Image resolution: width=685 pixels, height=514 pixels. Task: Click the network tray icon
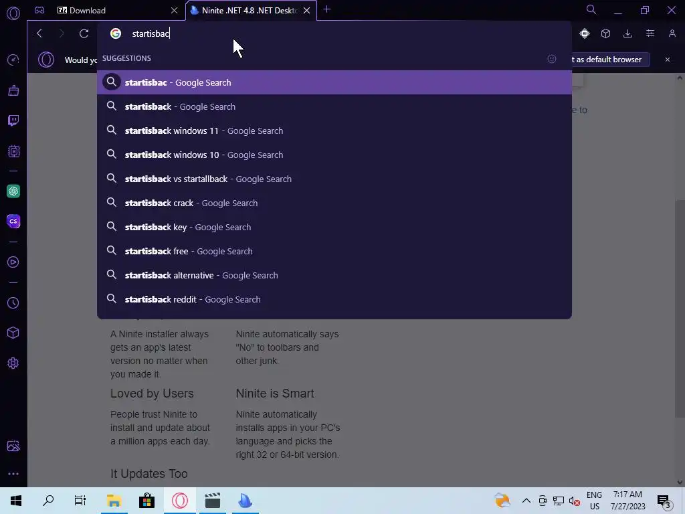click(x=559, y=501)
